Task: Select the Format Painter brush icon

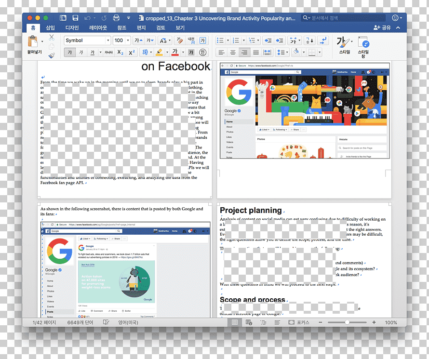Action: (x=52, y=55)
